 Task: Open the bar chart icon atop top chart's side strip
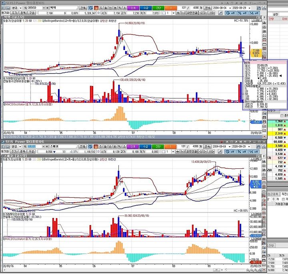tap(264, 22)
